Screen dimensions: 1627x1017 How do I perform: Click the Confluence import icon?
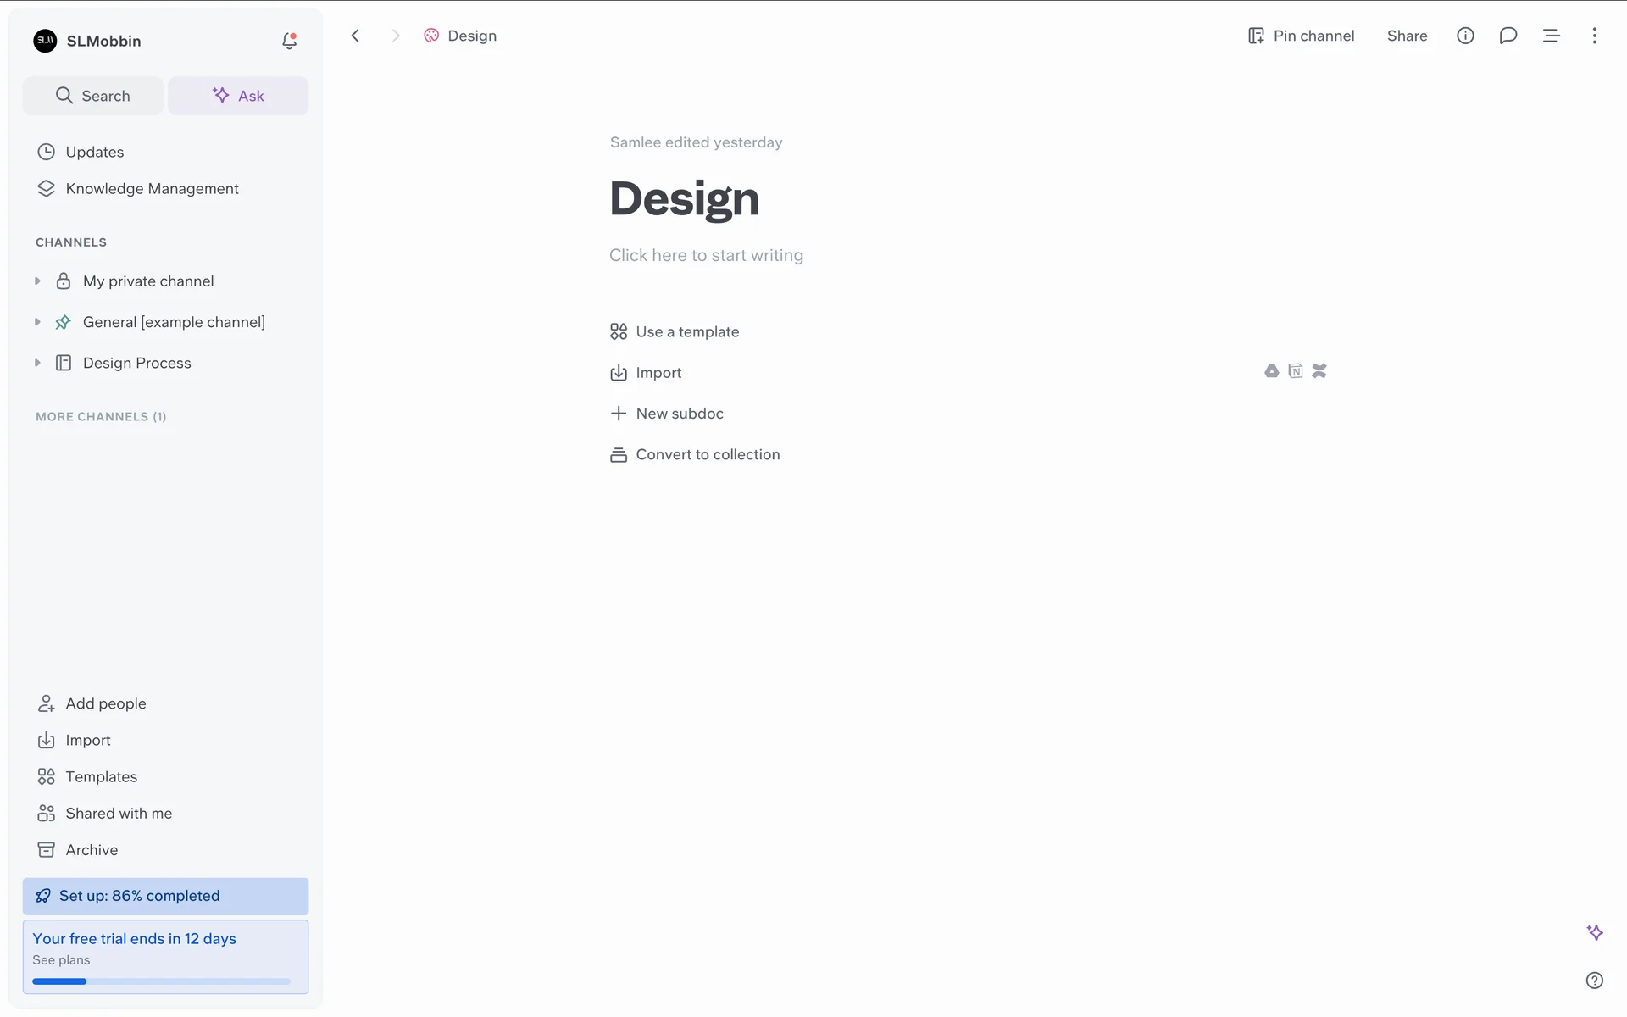(x=1319, y=371)
